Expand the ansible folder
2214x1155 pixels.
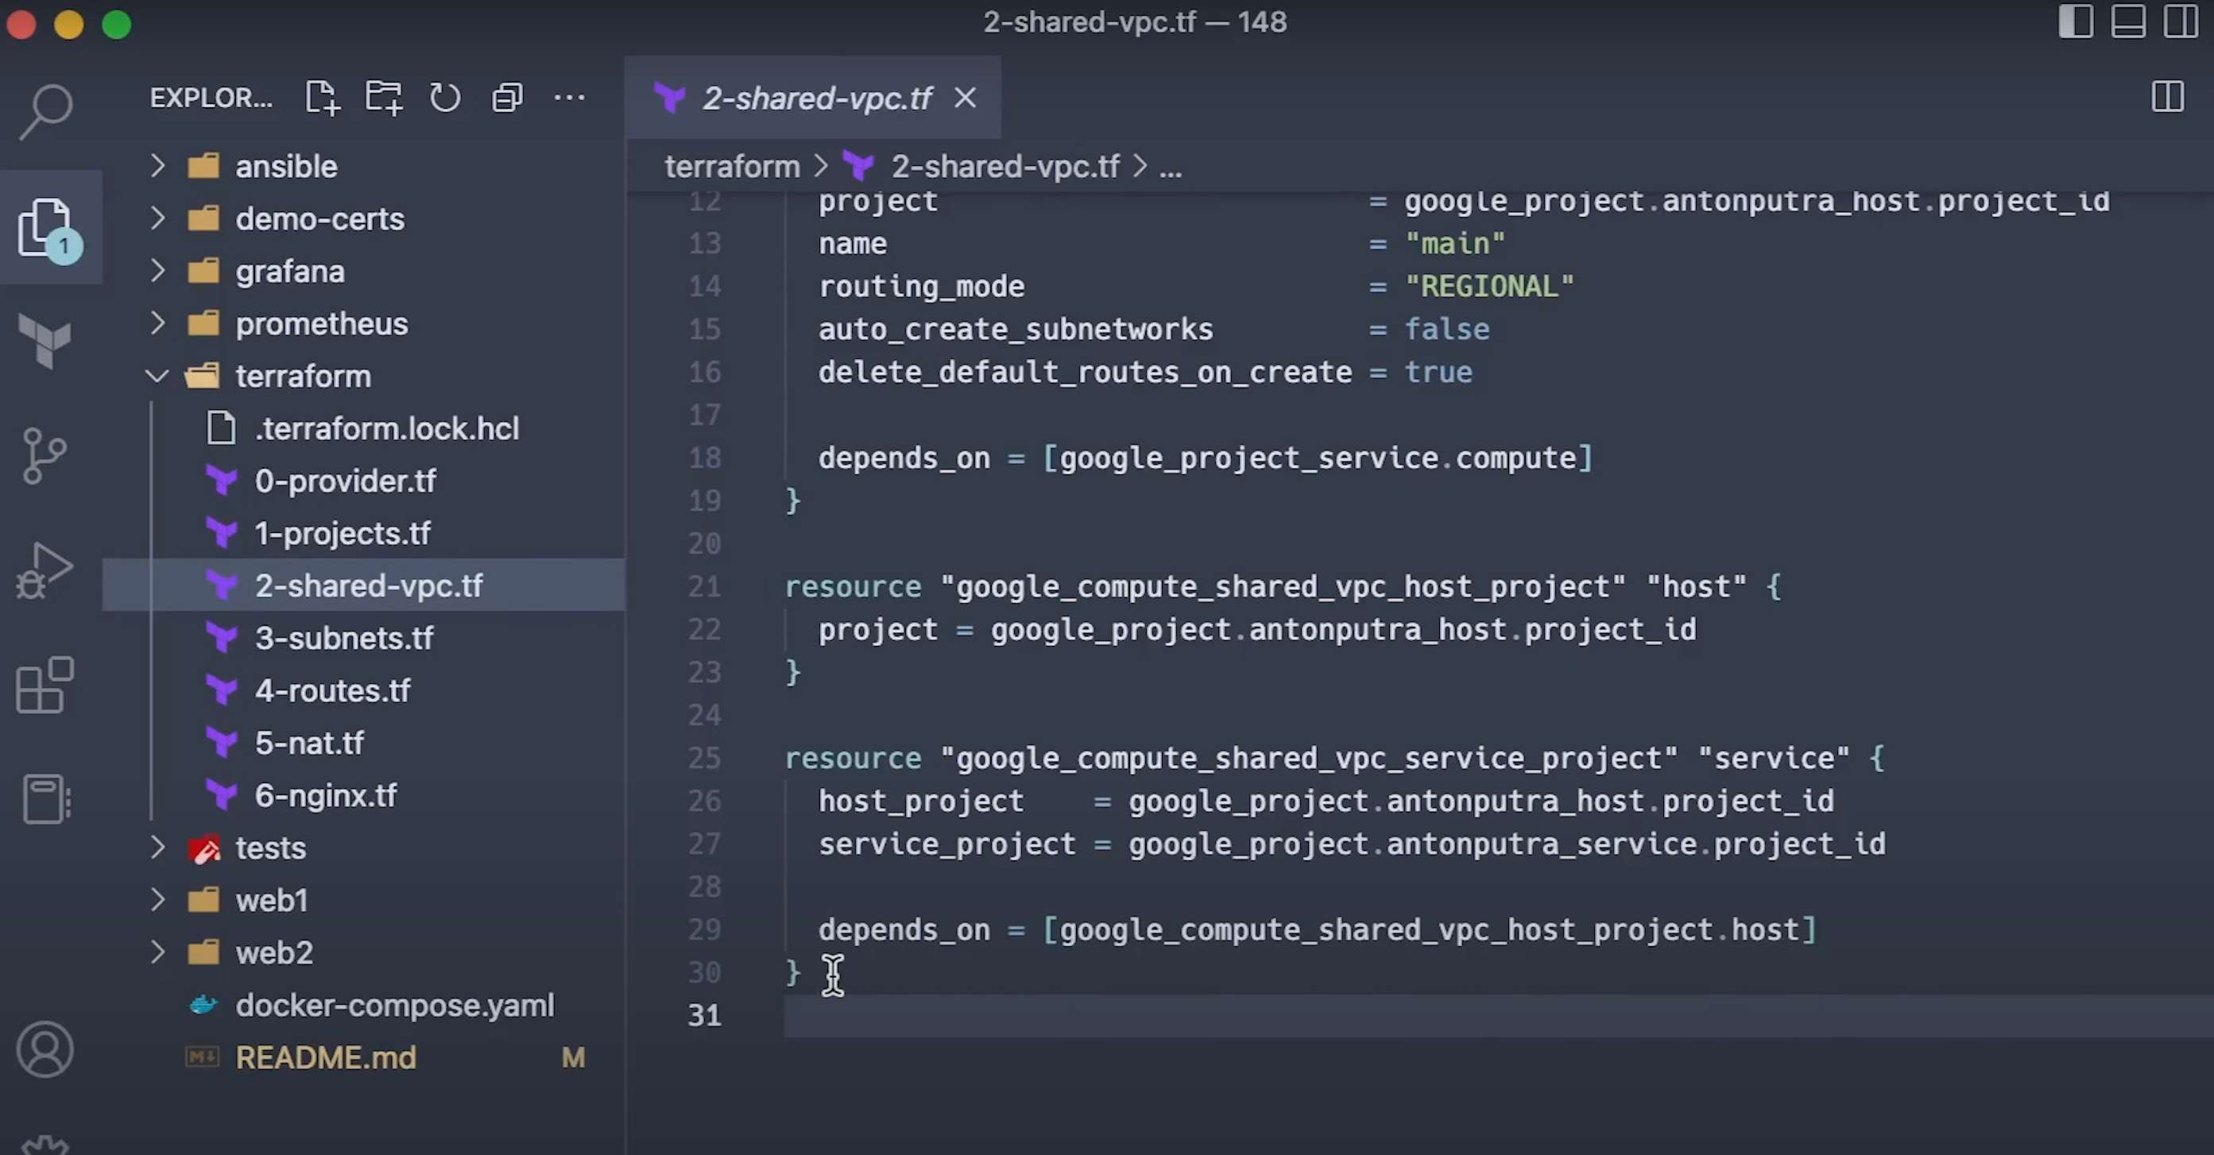coord(285,166)
